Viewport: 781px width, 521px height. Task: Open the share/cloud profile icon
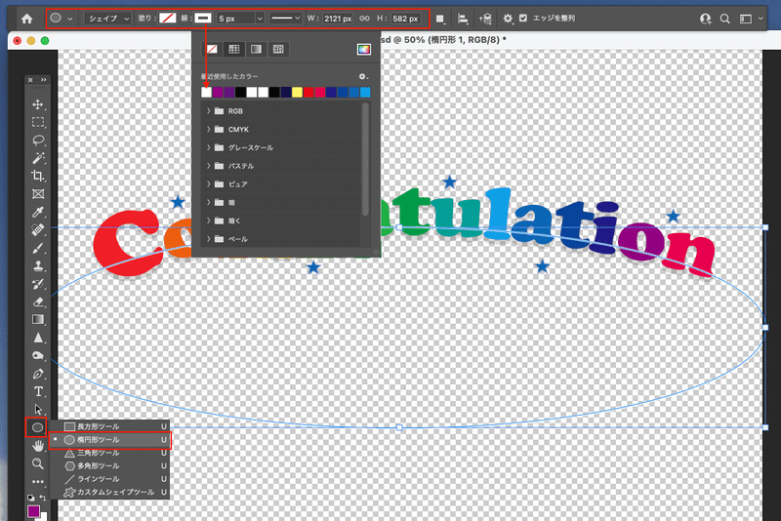[x=705, y=19]
